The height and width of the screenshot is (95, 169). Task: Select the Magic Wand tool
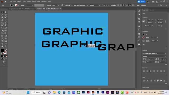(2, 15)
